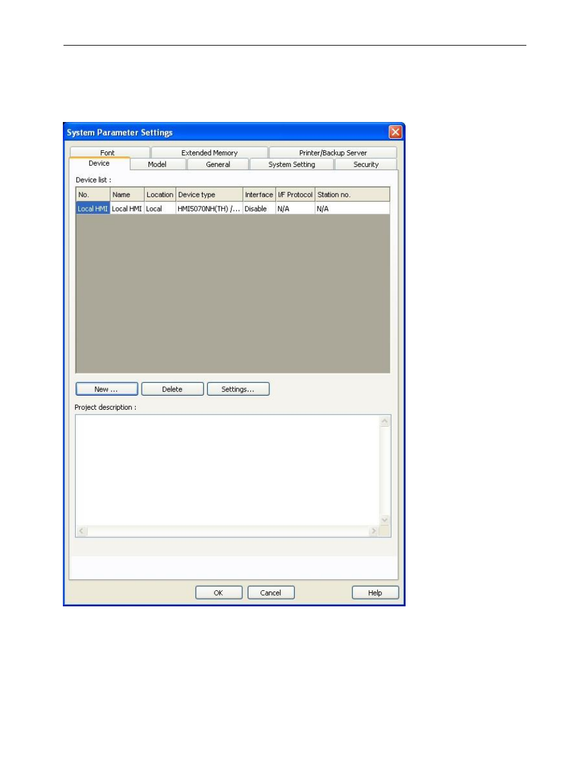Click the Delete device button
588x761 pixels.
tap(173, 389)
